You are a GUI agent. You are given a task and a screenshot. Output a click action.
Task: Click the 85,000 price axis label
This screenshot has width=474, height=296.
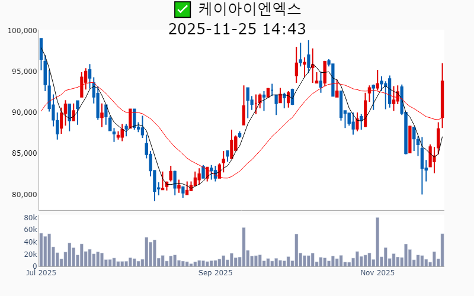(24, 153)
